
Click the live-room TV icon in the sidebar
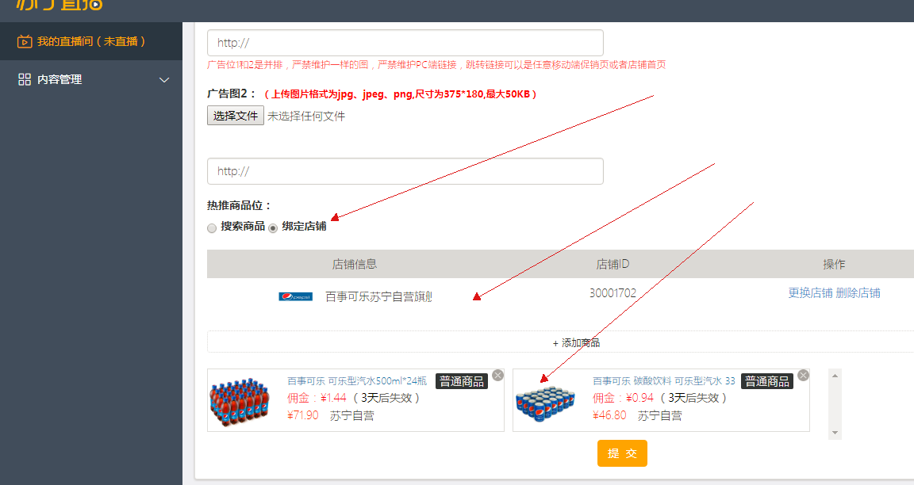[x=25, y=41]
